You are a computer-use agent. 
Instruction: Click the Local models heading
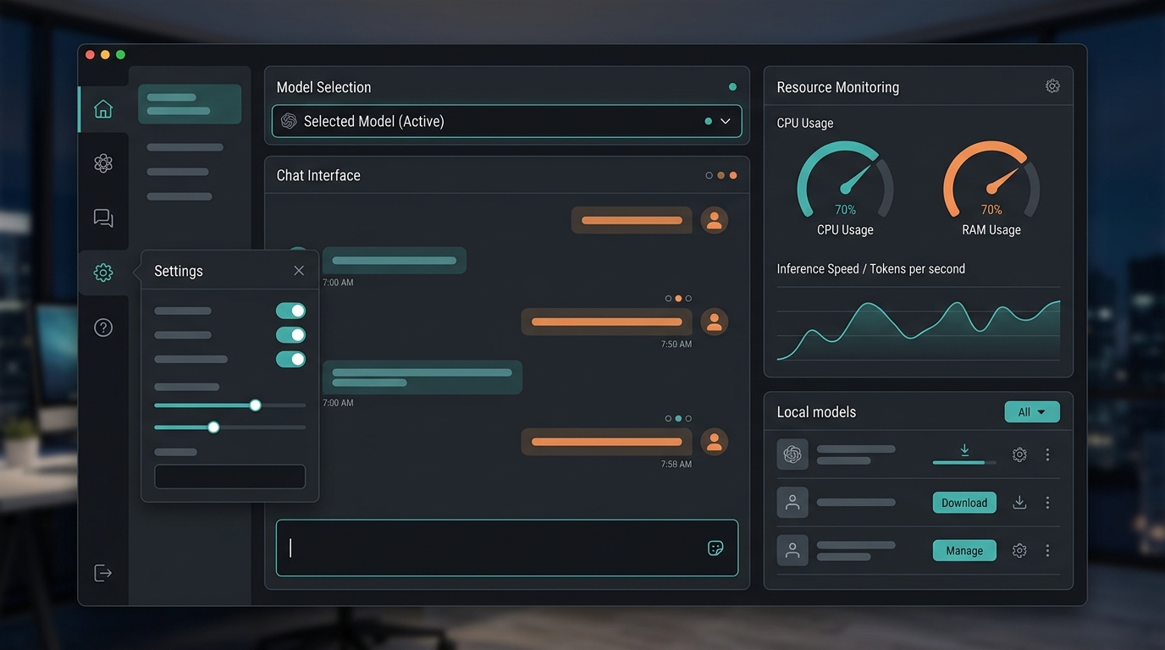816,412
